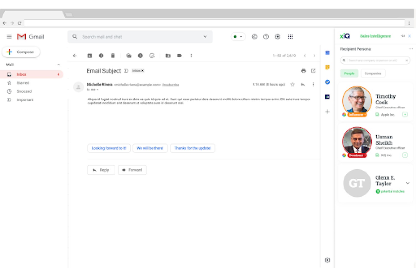
Task: Click the settings icon at the side panel bottom
Action: coord(328,260)
